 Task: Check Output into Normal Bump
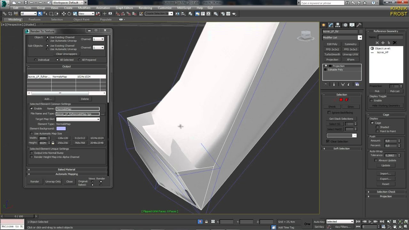[31, 153]
